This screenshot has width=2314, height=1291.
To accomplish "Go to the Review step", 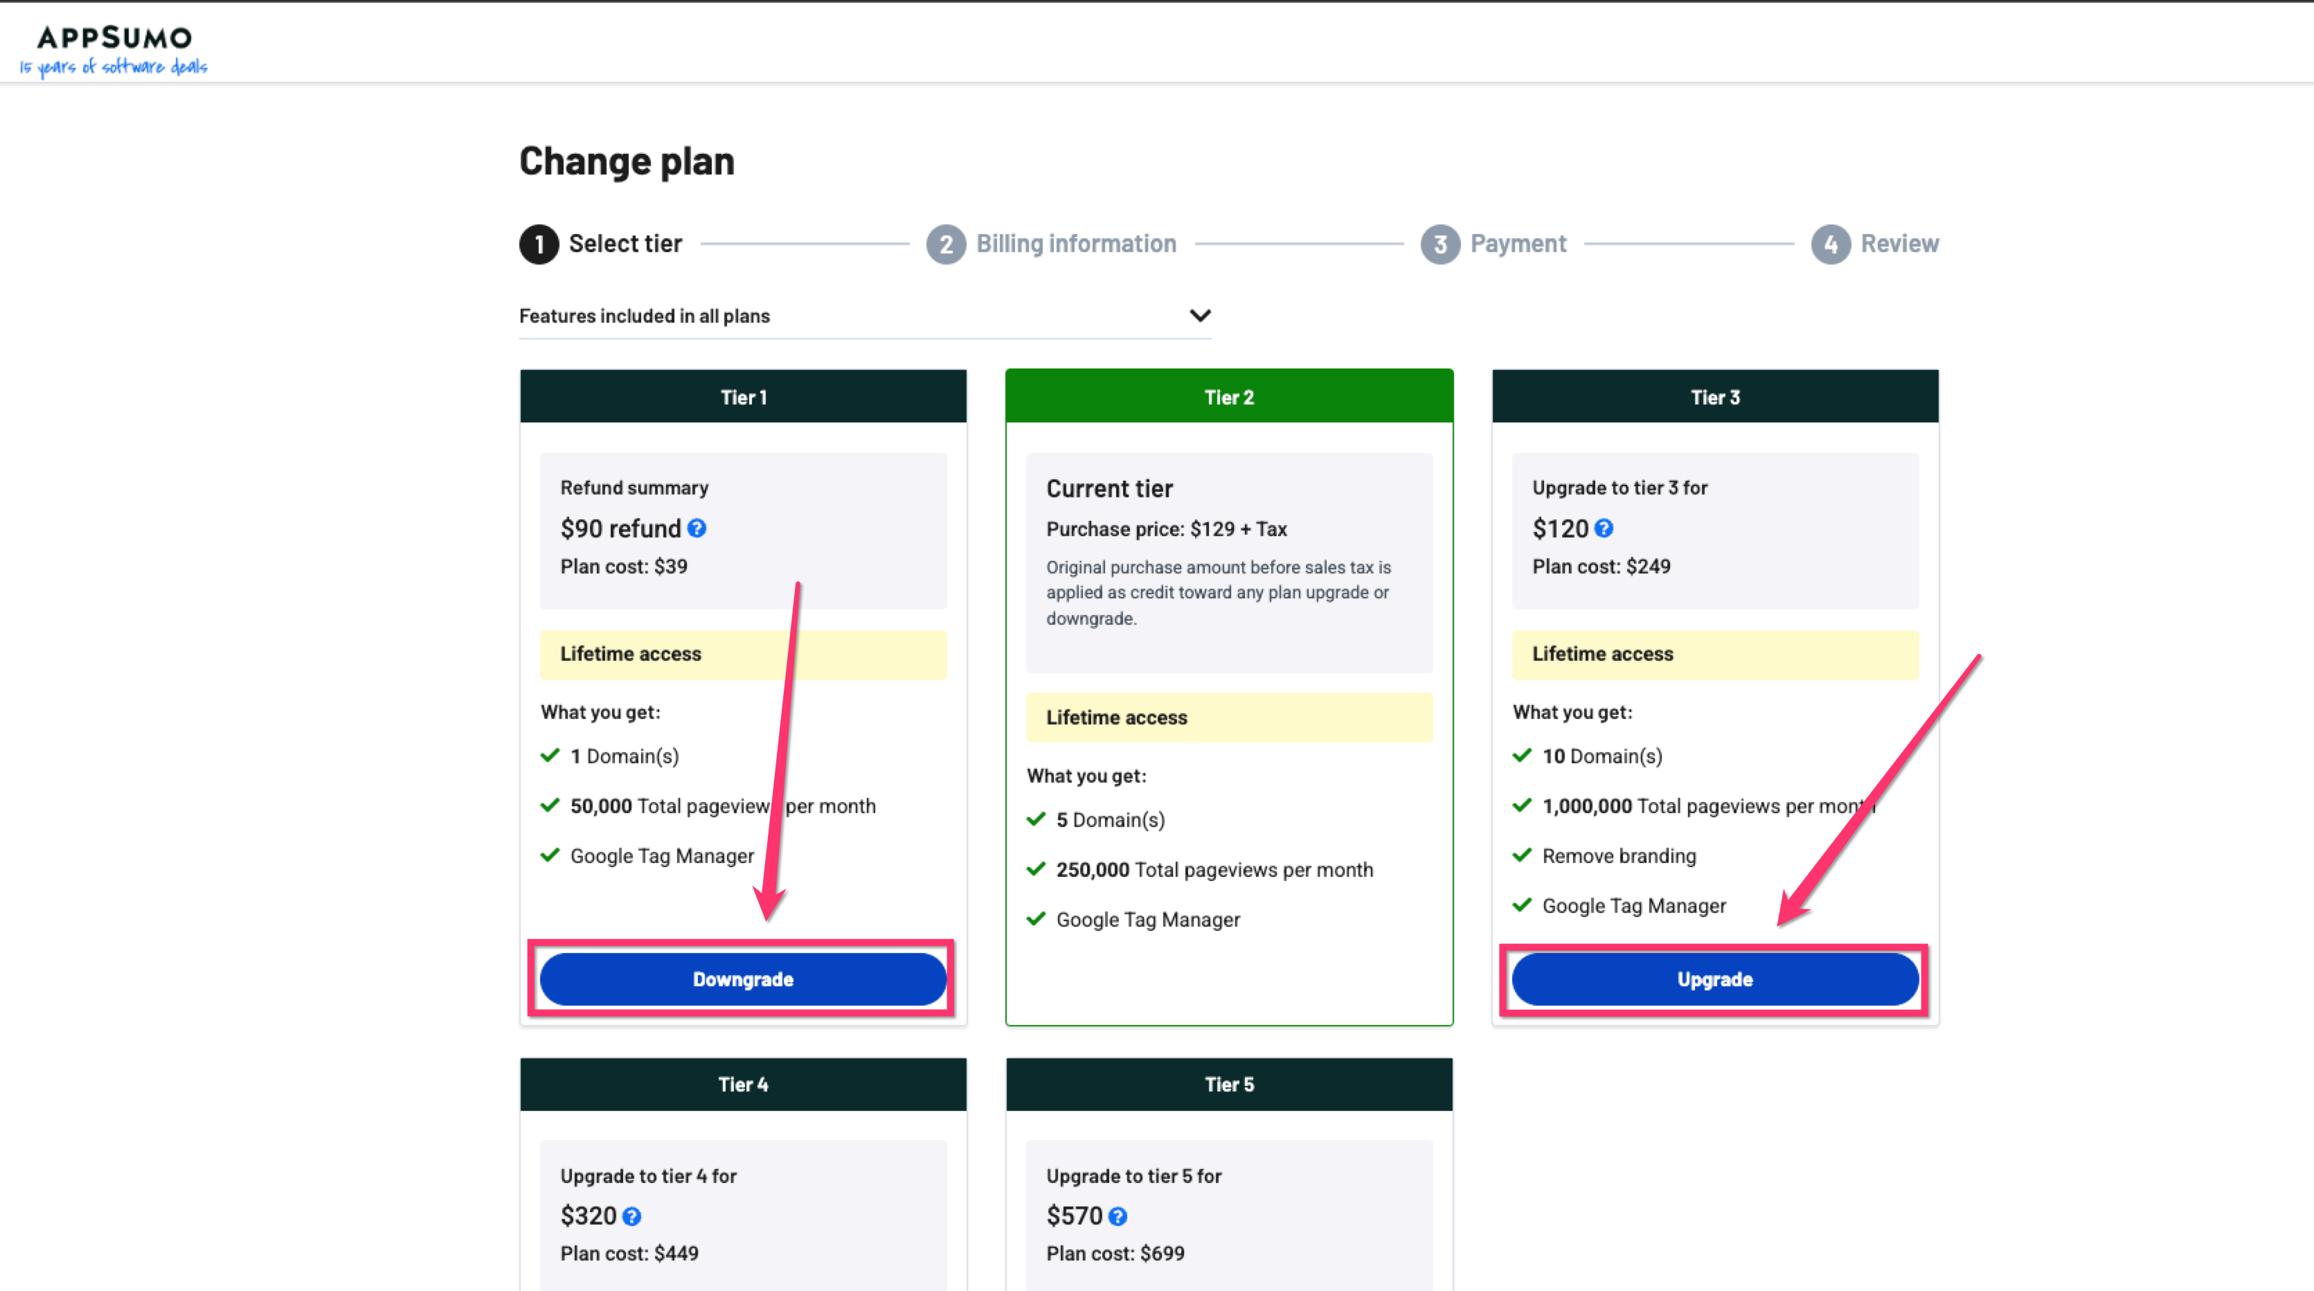I will click(1899, 244).
